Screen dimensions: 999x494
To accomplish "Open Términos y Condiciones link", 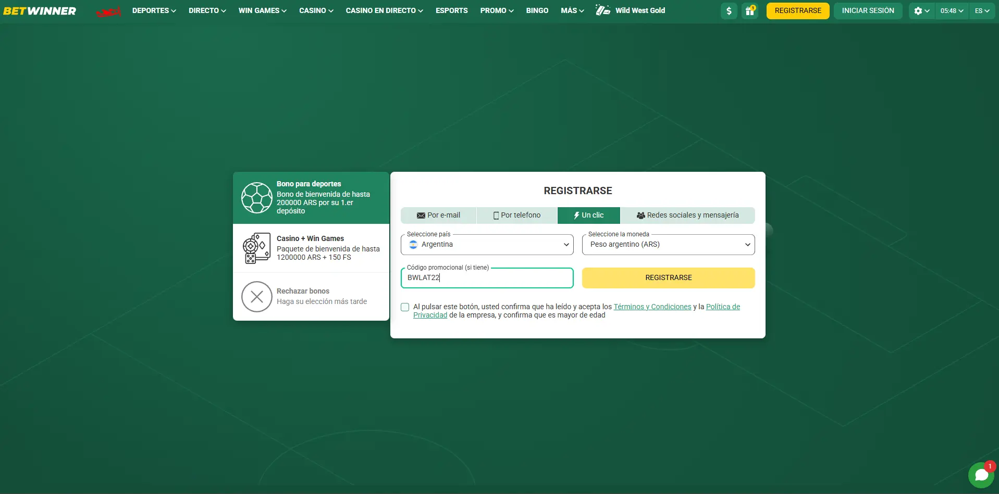I will 652,307.
